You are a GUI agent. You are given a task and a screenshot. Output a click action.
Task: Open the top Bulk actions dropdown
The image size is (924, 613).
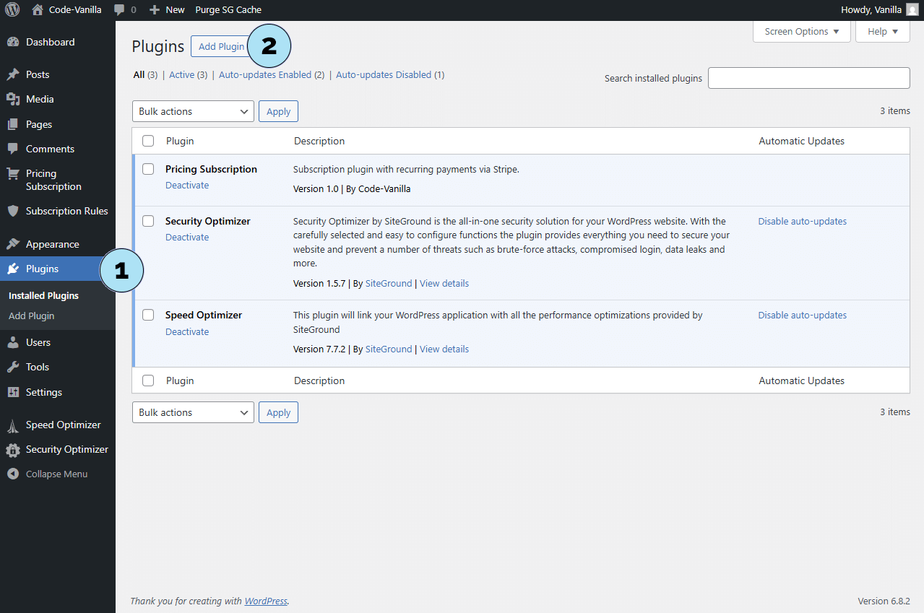(193, 111)
